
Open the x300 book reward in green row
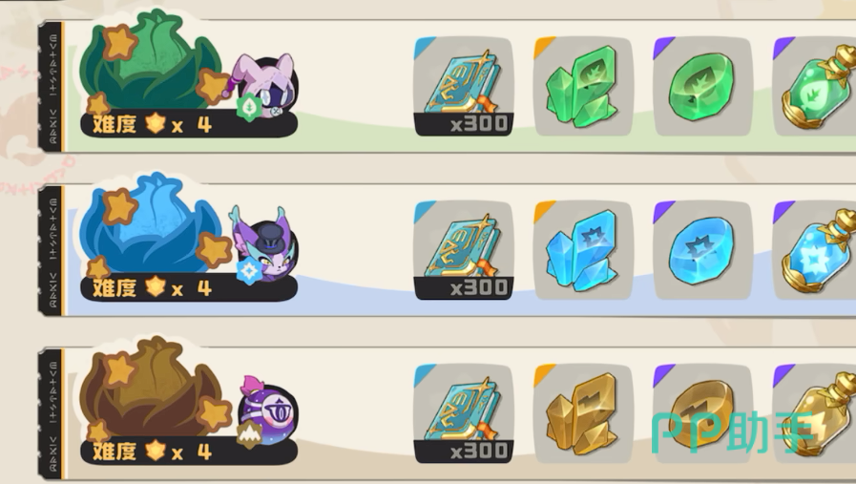click(x=463, y=86)
